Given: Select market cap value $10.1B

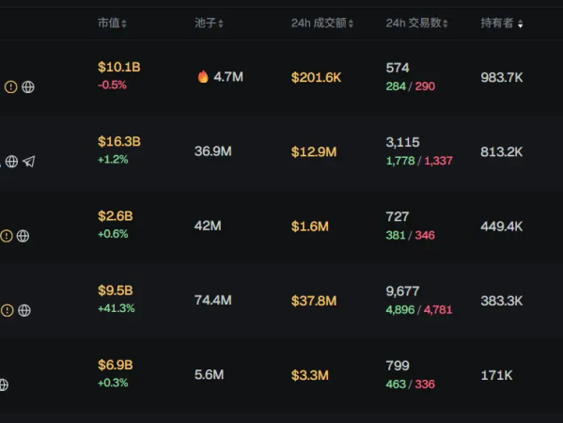Looking at the screenshot, I should coord(119,67).
